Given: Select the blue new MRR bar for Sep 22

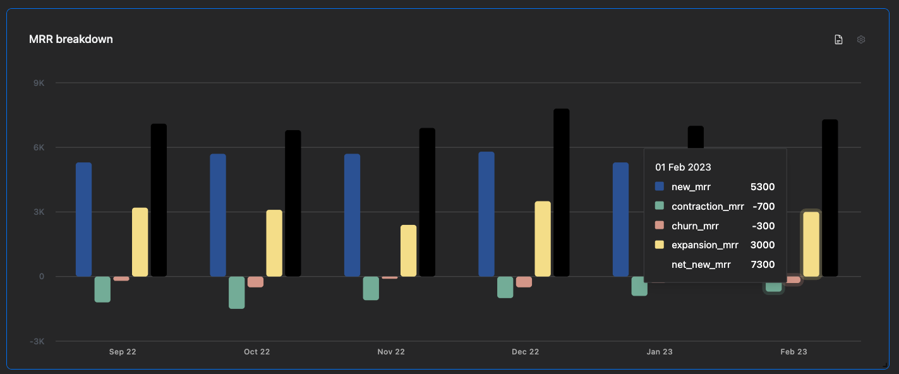Looking at the screenshot, I should click(x=84, y=219).
